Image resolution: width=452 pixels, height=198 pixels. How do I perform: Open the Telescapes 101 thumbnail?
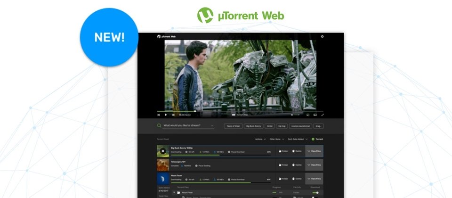[x=162, y=165]
